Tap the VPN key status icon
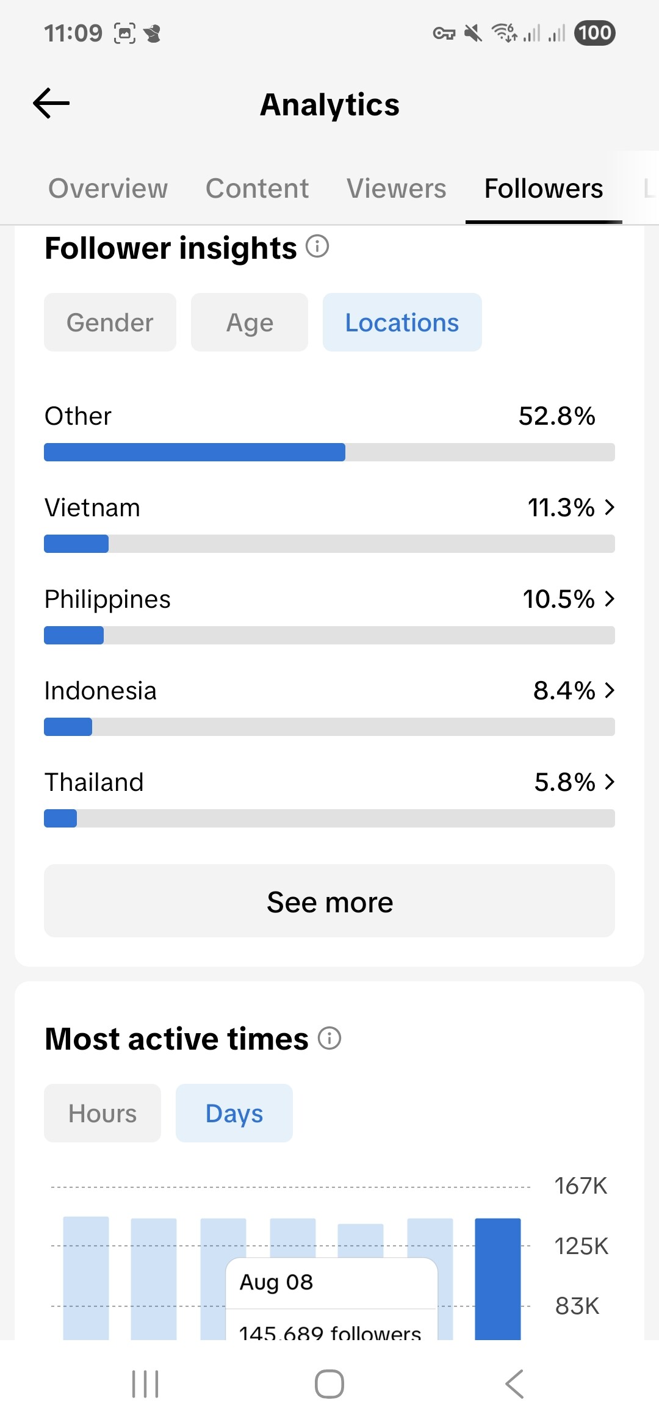The width and height of the screenshot is (659, 1428). tap(444, 34)
